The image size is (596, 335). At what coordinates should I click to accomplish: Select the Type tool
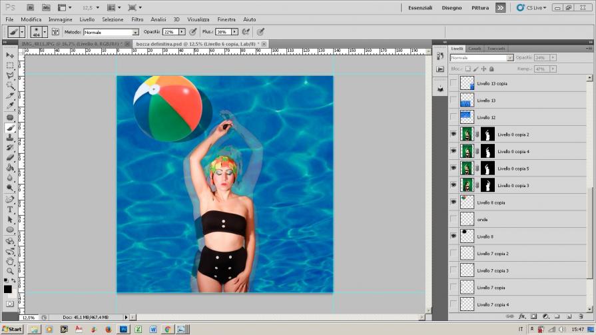coord(10,208)
